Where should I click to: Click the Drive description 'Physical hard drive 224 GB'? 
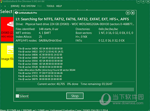(80, 24)
